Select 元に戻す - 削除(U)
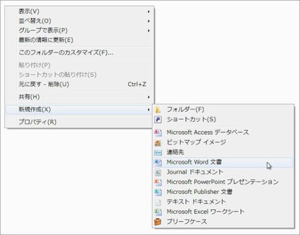The image size is (300, 235). (x=79, y=84)
